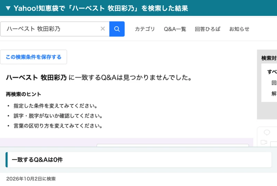Click the 一致するQ&Aは0件 summary text
This screenshot has width=277, height=186.
pyautogui.click(x=37, y=160)
